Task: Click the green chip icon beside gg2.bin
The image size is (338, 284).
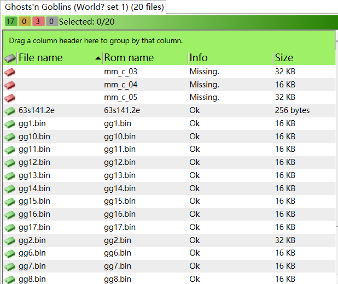Action: (x=10, y=241)
